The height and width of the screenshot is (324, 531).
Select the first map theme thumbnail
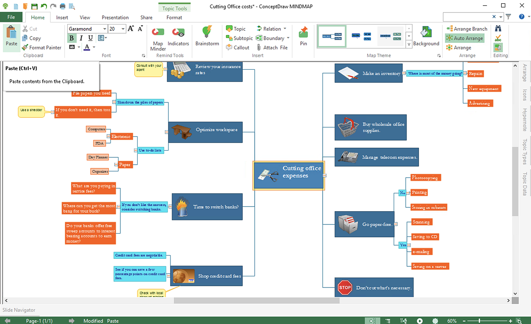pos(332,36)
